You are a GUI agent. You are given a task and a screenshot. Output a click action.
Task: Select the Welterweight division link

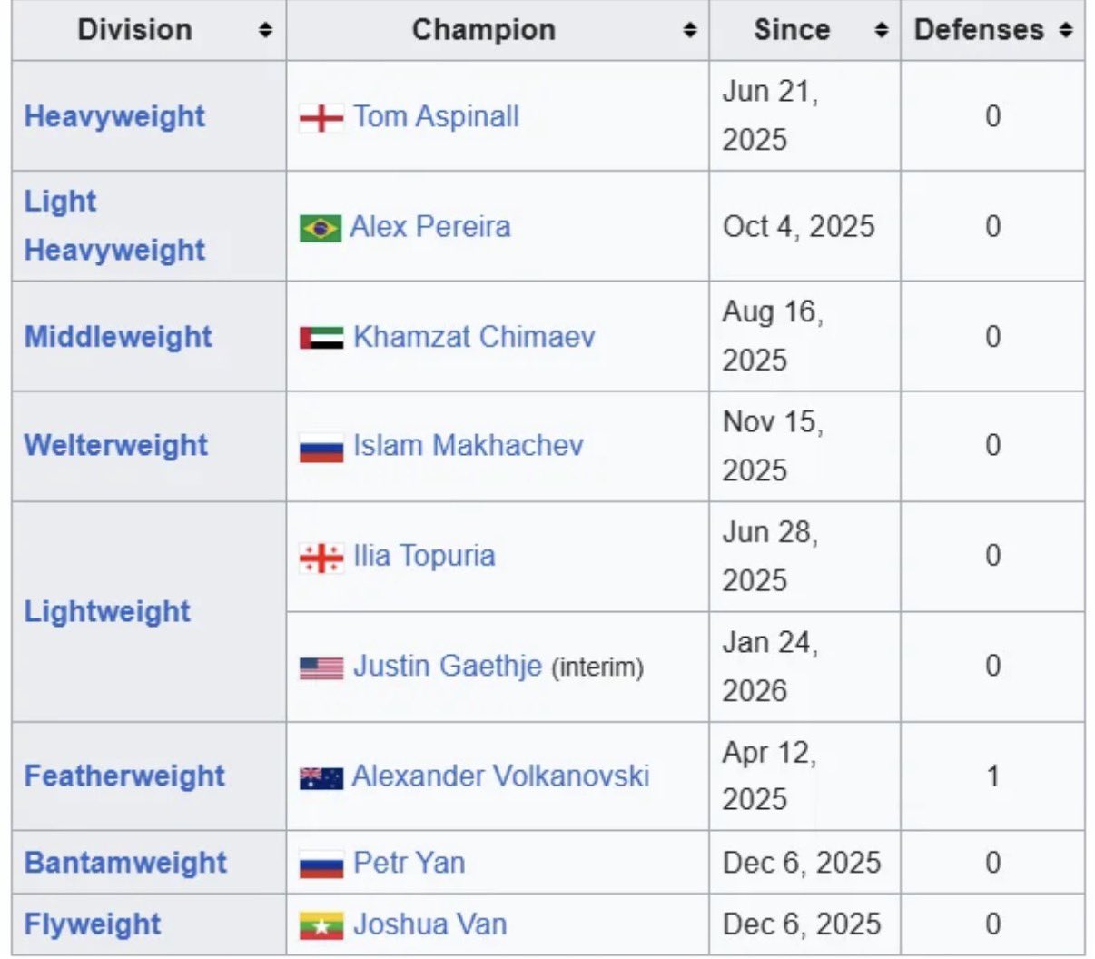pos(116,445)
